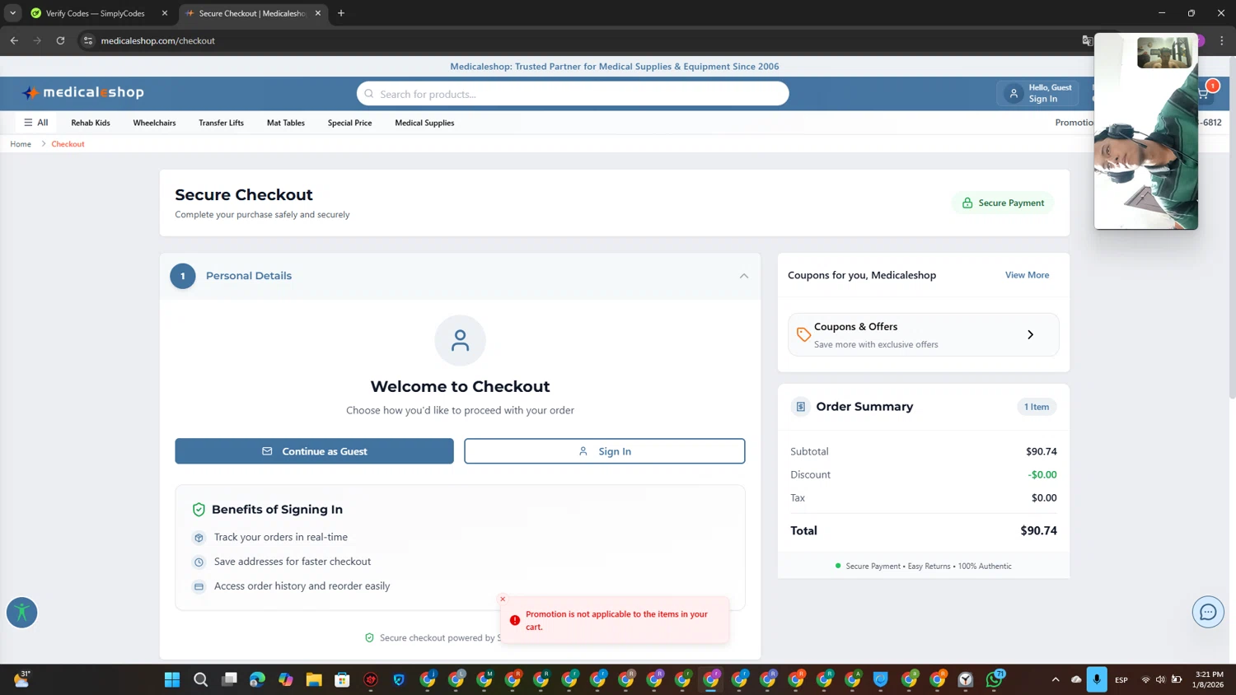Screen dimensions: 1236x695
Task: Select the Secure Checkout Medicaleshop tab
Action: point(254,13)
